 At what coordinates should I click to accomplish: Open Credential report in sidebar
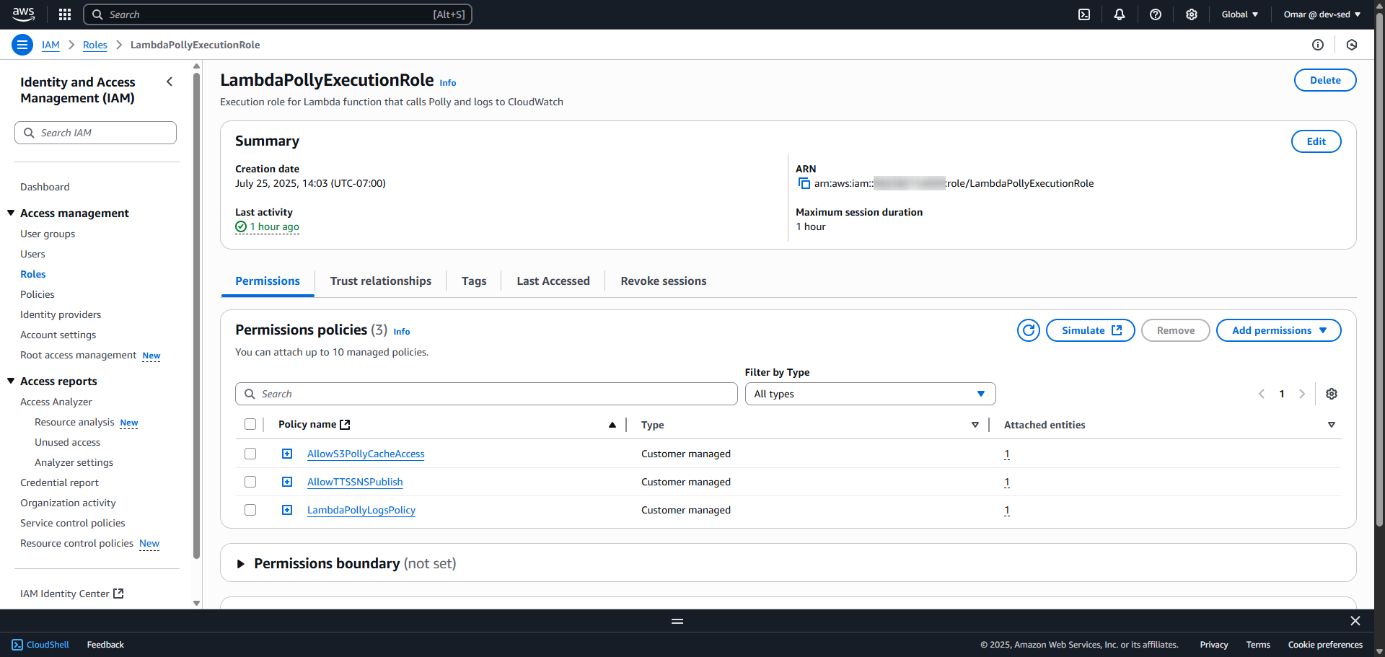tap(59, 482)
